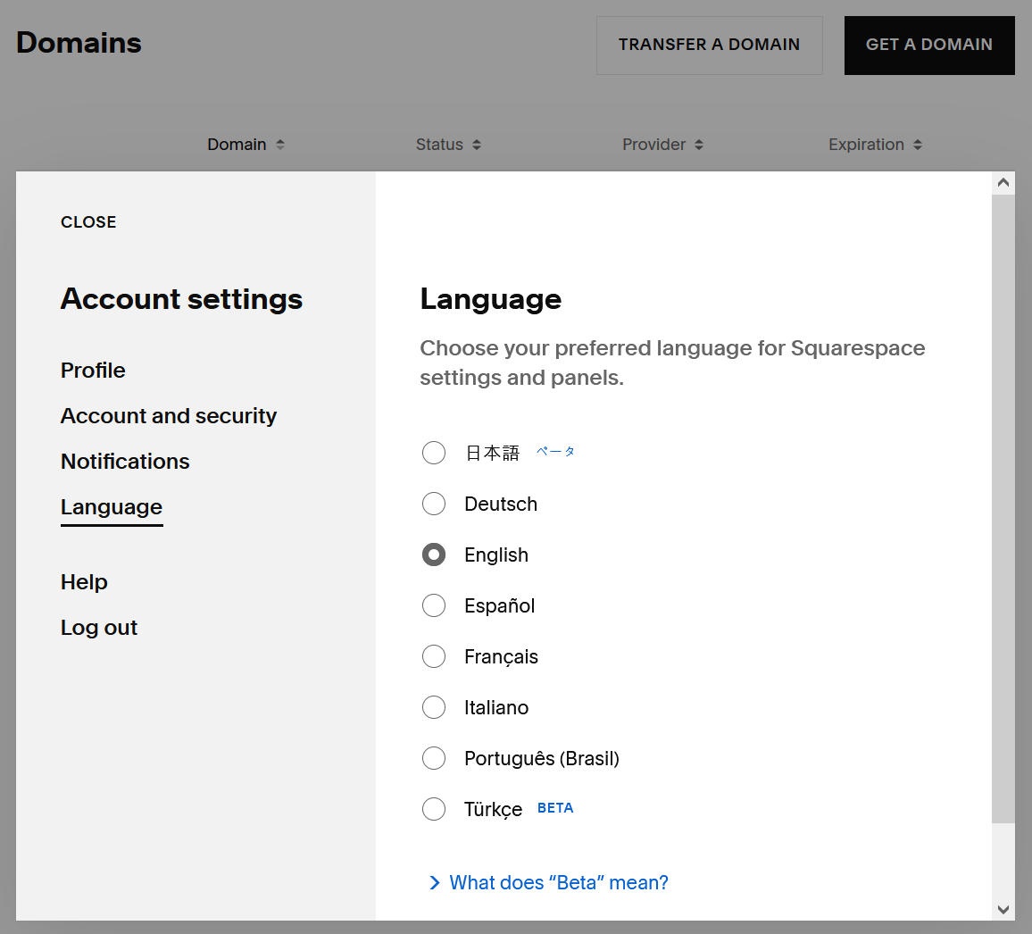Pick Français language radio button
The image size is (1032, 934).
coord(434,656)
